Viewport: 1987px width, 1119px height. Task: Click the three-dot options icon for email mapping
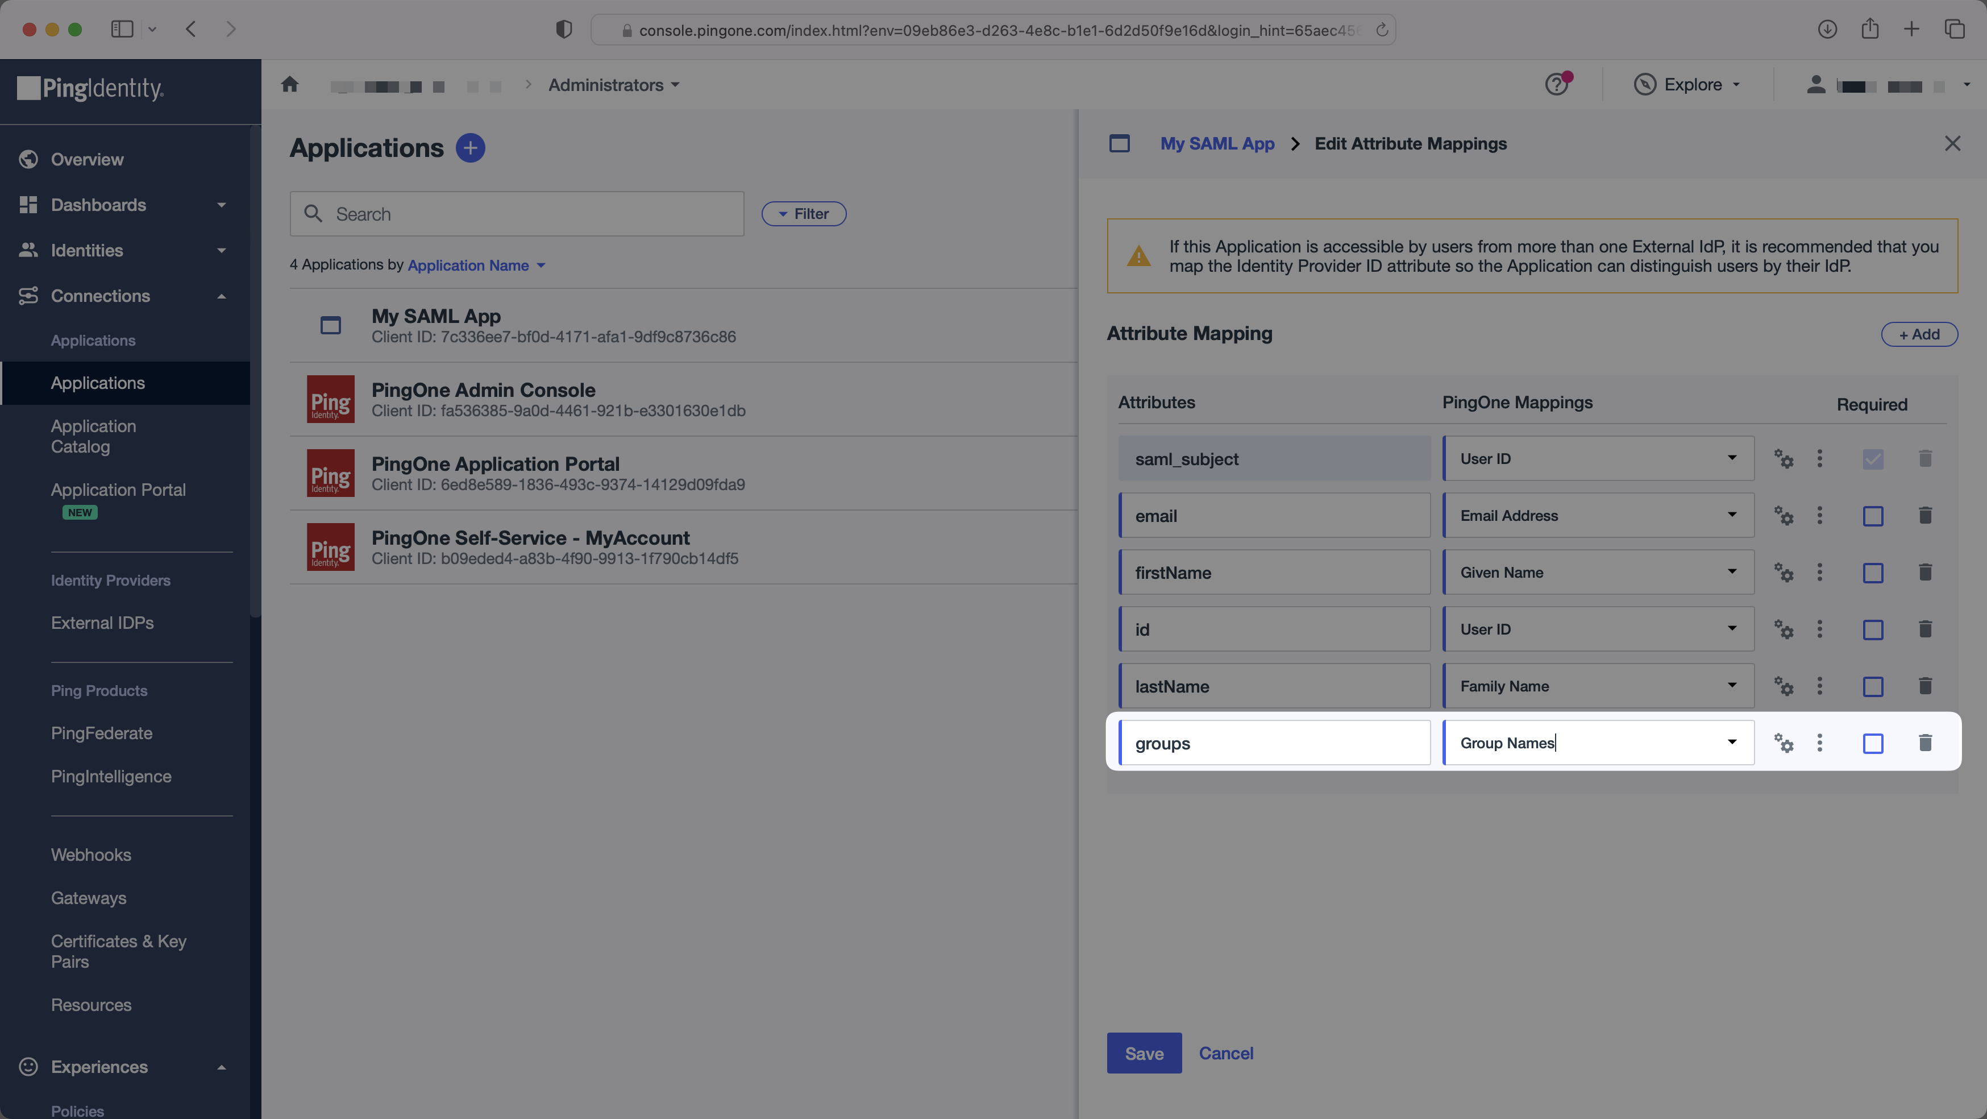click(1820, 516)
